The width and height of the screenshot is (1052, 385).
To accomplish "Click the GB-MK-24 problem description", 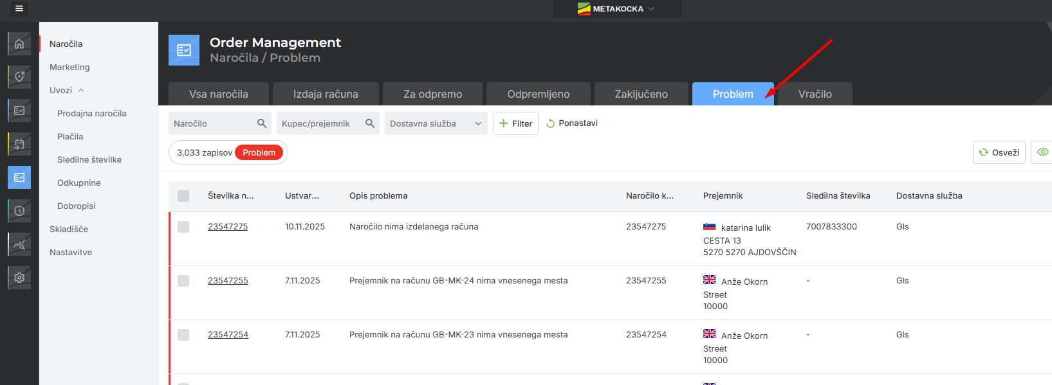I will (x=459, y=281).
